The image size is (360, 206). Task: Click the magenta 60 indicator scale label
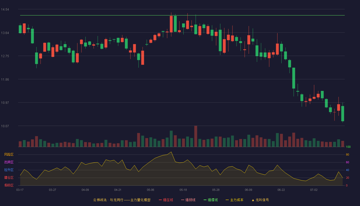(x=347, y=162)
